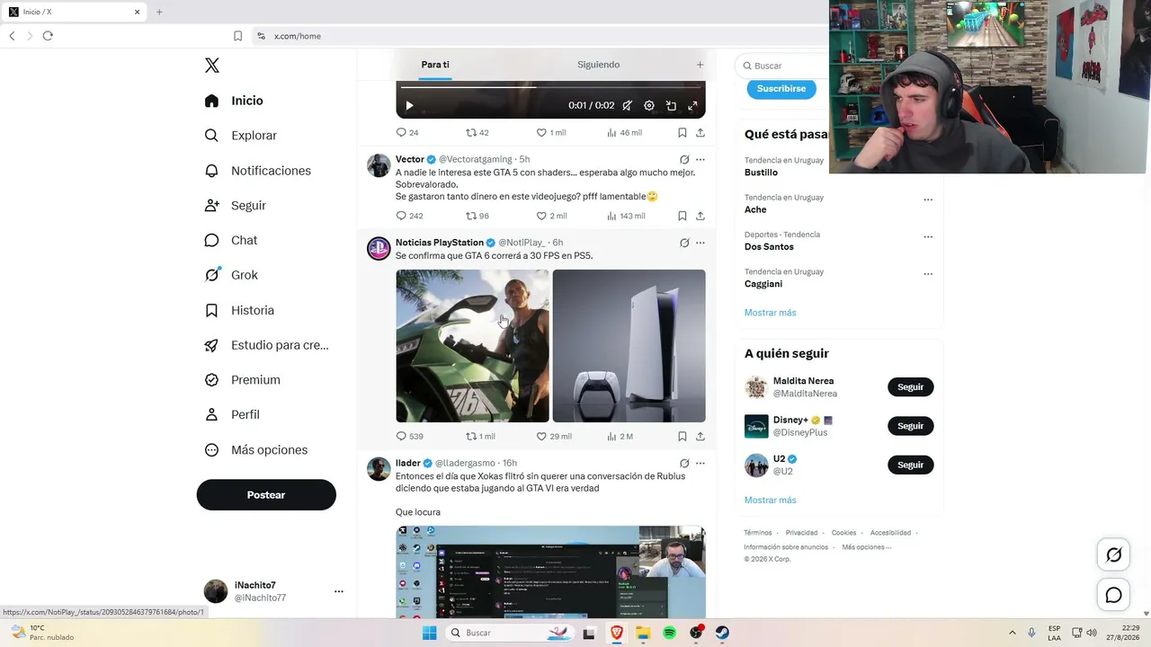Switch to the Para ti tab
Image resolution: width=1151 pixels, height=647 pixels.
(435, 65)
